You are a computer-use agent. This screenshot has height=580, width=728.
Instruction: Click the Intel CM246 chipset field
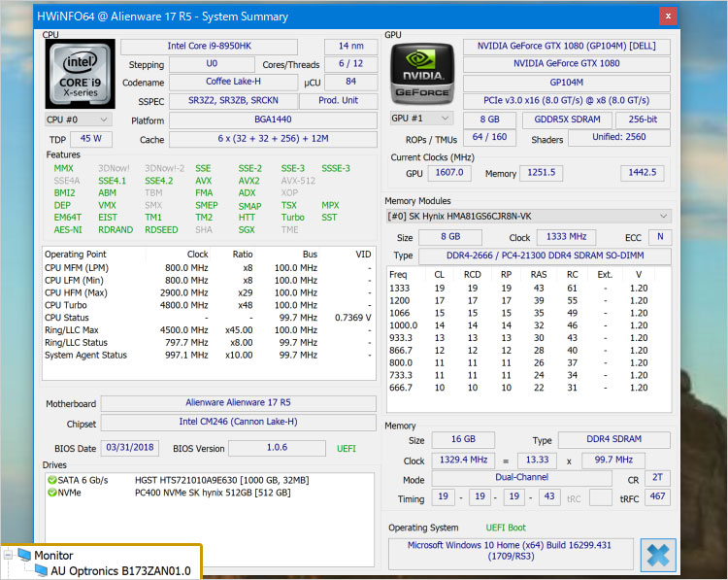(238, 422)
